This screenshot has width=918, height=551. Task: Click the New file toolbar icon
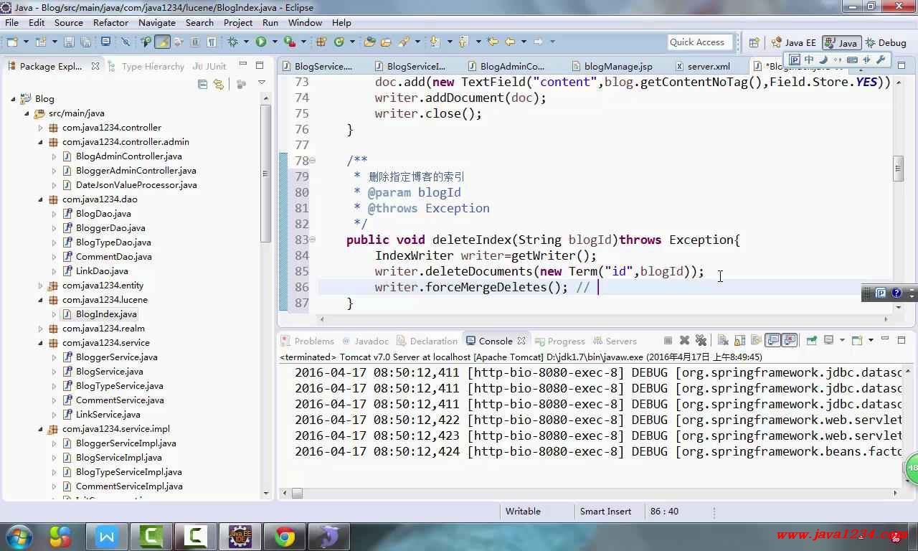pyautogui.click(x=12, y=42)
